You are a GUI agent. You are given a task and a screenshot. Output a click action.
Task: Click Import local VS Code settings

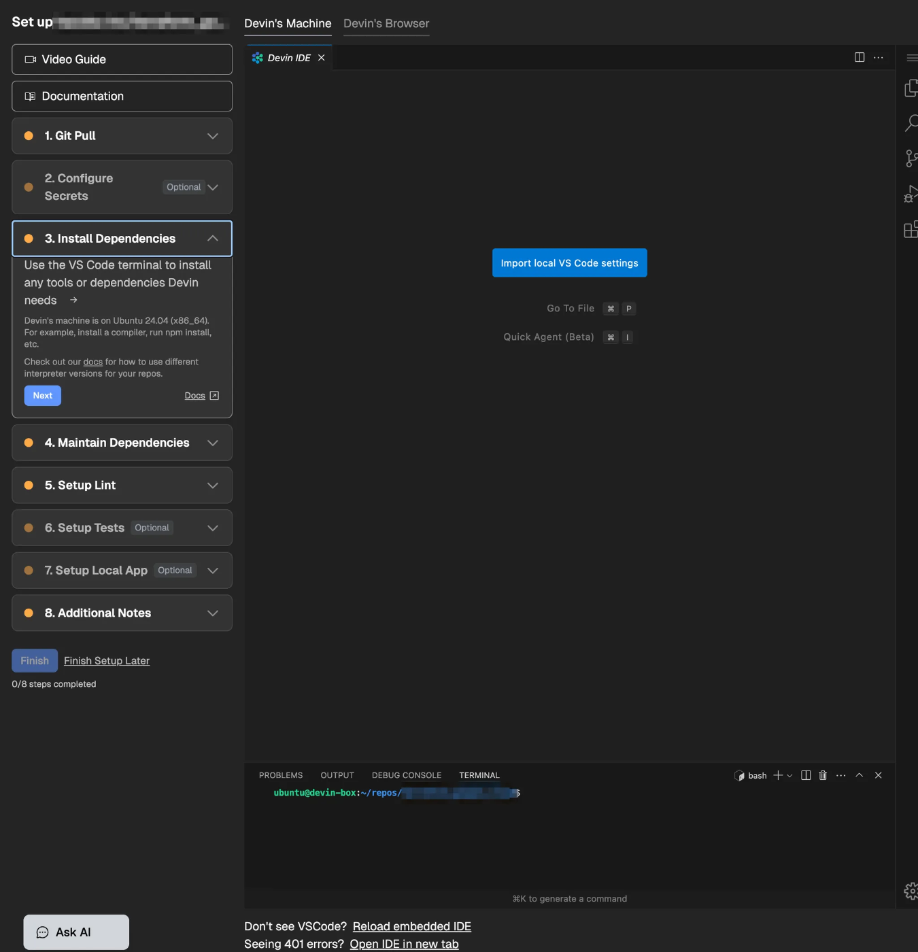570,263
